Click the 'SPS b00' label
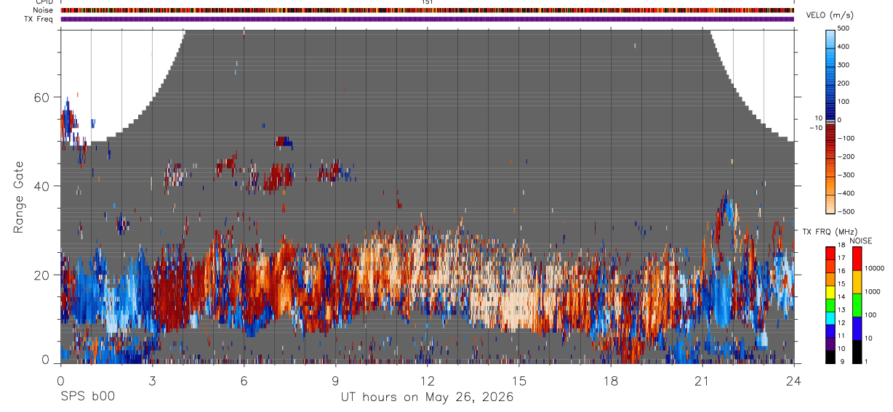 (x=87, y=397)
